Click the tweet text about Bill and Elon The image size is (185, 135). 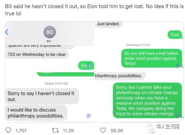tap(94, 10)
